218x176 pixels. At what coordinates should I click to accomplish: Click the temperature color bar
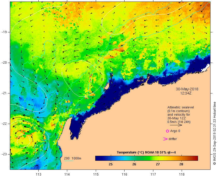coord(147,158)
